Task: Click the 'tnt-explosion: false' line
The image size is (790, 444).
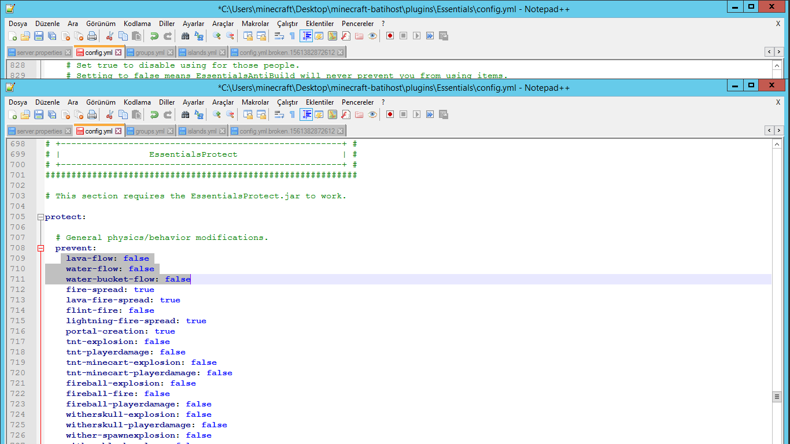Action: tap(118, 342)
